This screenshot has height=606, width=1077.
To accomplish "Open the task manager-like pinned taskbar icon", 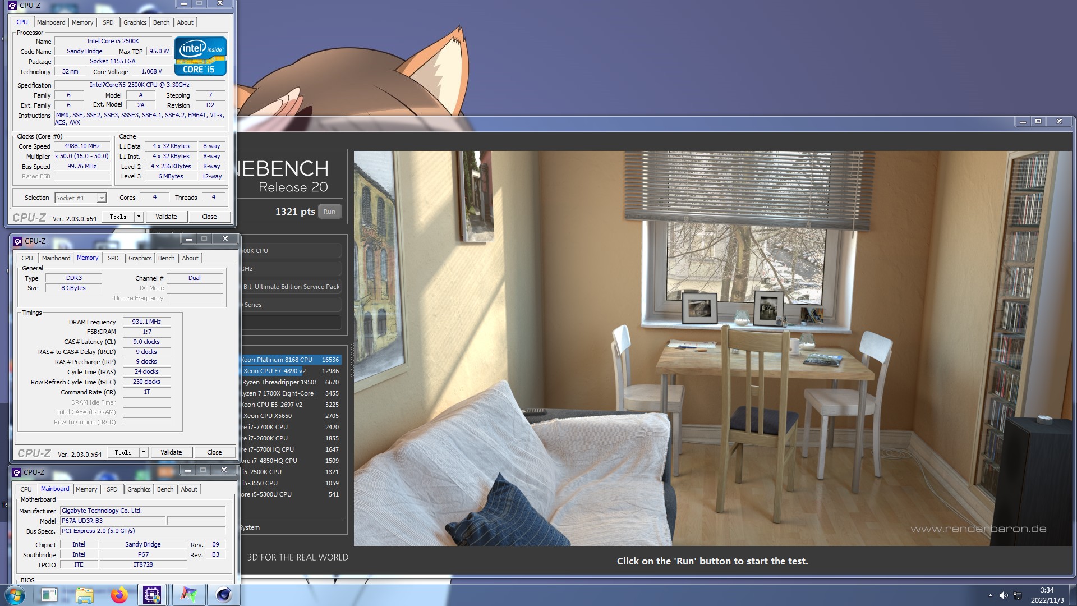I will [x=49, y=595].
